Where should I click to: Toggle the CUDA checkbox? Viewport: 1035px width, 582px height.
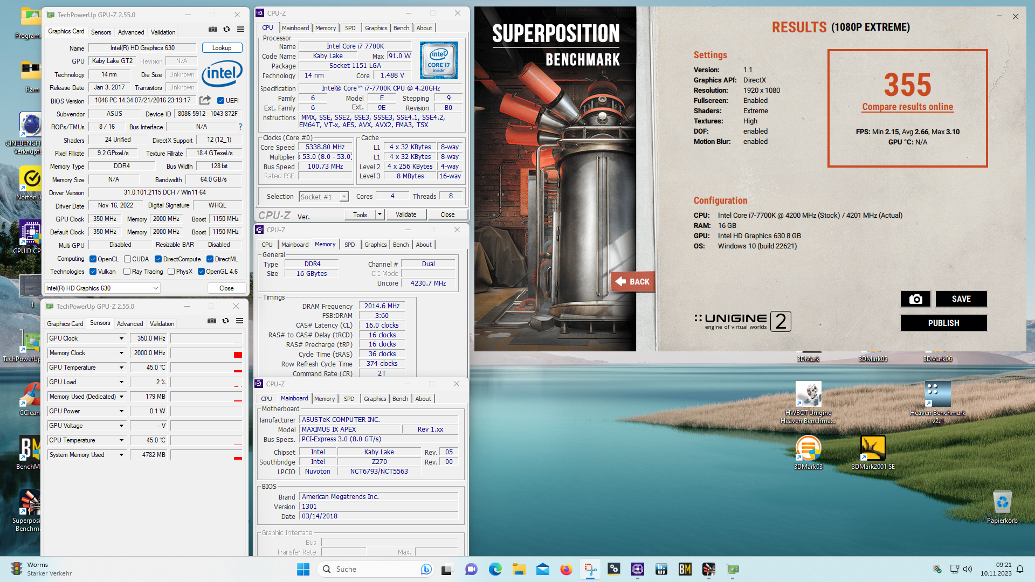tap(127, 259)
